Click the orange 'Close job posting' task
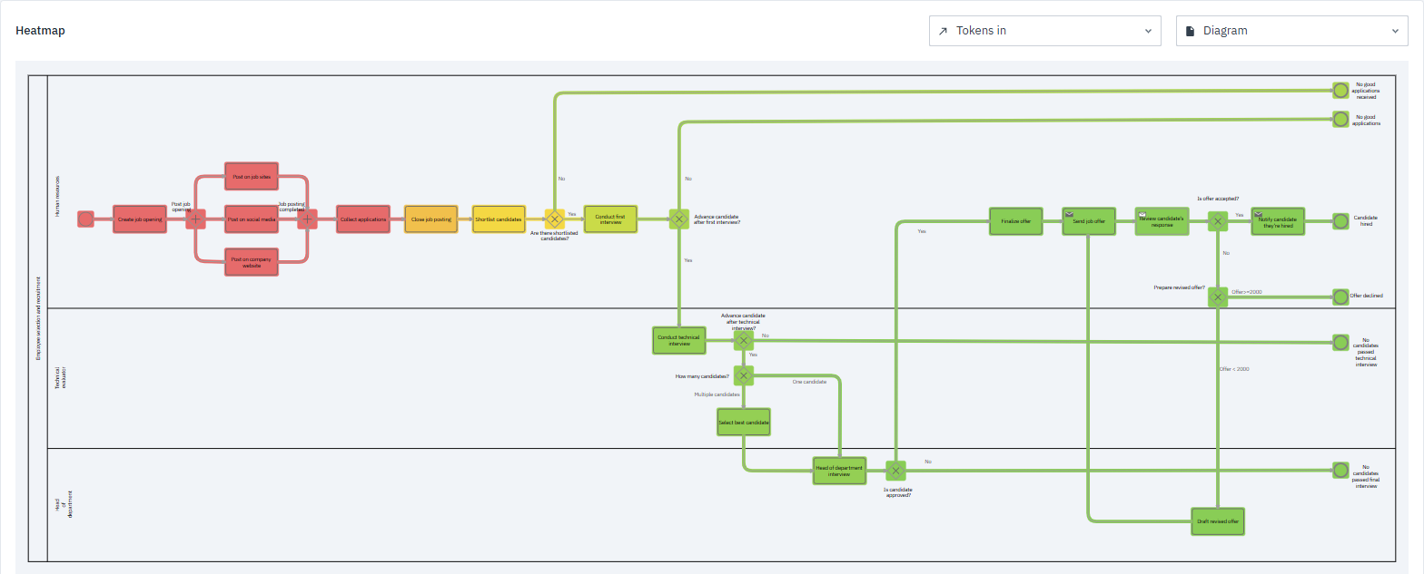This screenshot has height=574, width=1424. [x=430, y=219]
